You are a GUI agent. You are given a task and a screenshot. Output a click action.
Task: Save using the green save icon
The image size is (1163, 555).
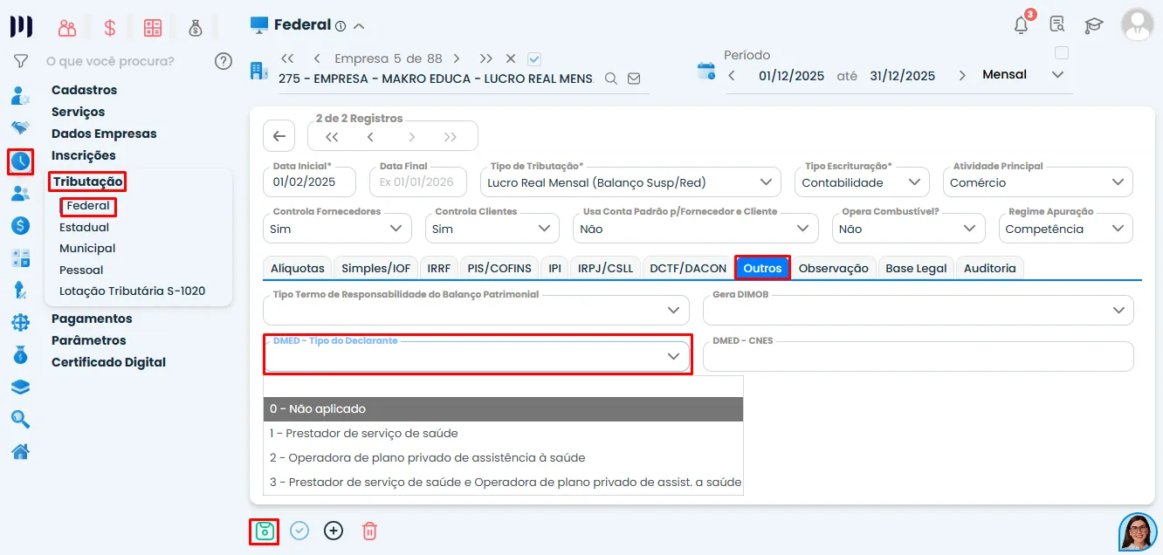tap(265, 530)
